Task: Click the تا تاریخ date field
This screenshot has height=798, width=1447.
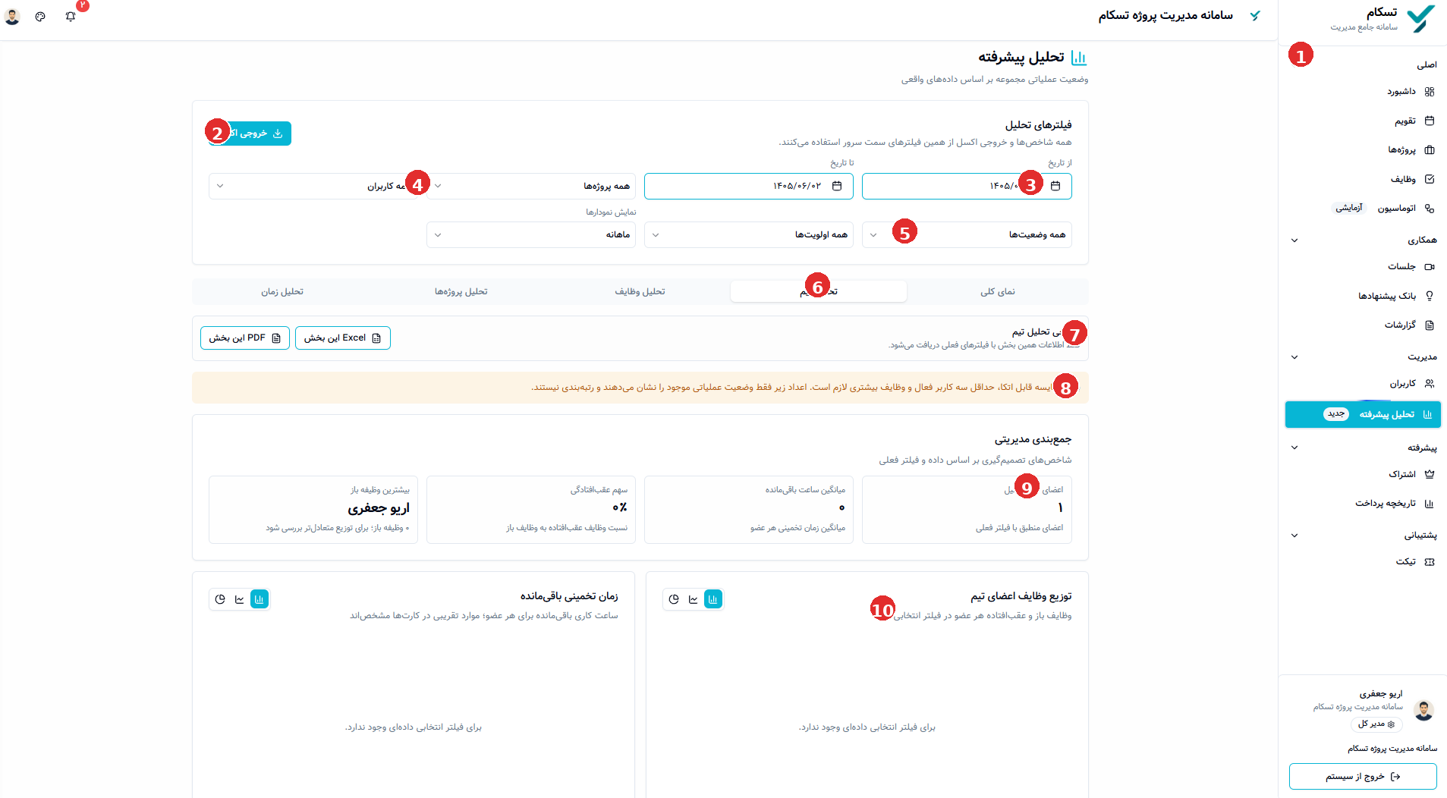Action: pyautogui.click(x=749, y=186)
